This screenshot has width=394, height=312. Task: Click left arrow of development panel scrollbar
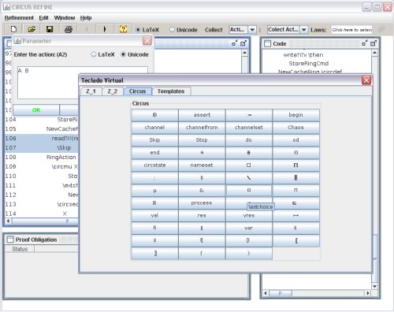tap(8, 221)
